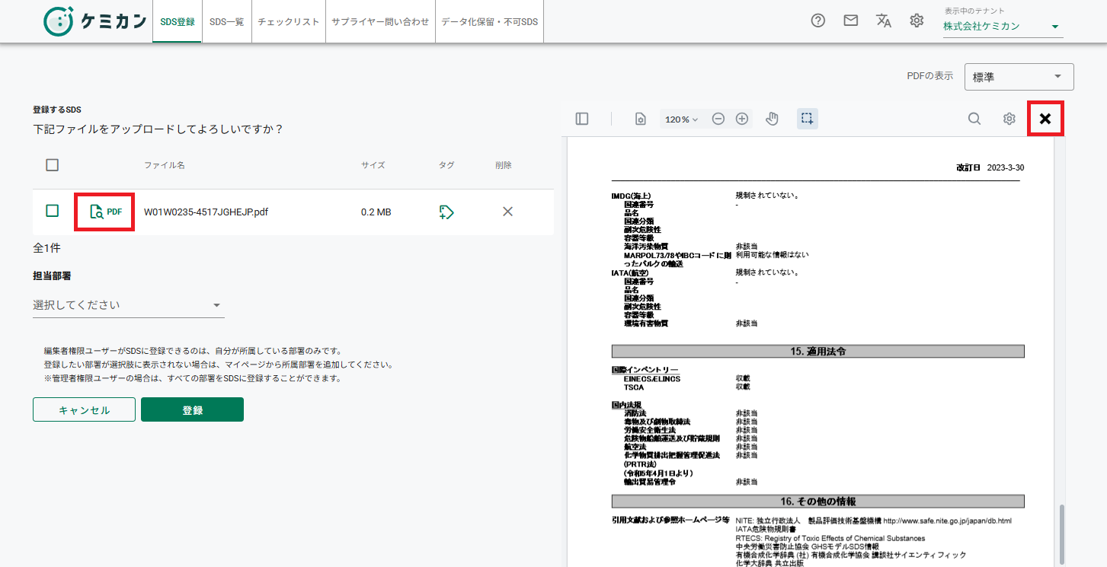The image size is (1107, 567).
Task: Click the 0.2 MB size value
Action: (376, 212)
